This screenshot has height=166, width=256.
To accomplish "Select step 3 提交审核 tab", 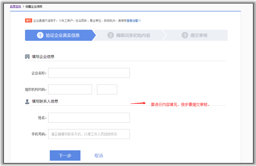I will coord(195,35).
